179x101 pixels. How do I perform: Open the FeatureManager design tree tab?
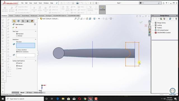[14, 21]
